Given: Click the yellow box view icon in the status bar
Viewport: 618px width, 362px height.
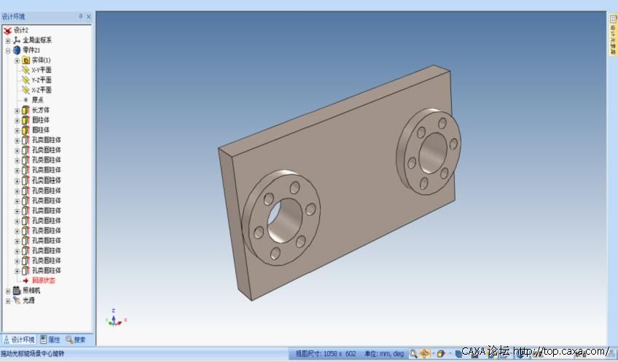Looking at the screenshot, I should pos(441,353).
